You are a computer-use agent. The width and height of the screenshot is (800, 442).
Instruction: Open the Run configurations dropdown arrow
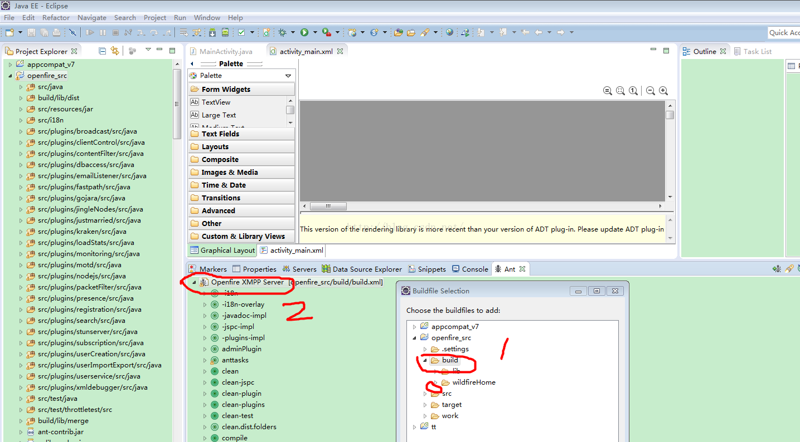[x=315, y=32]
